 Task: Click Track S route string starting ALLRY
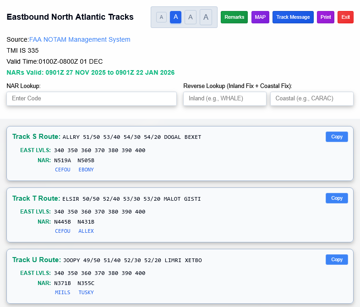point(132,137)
